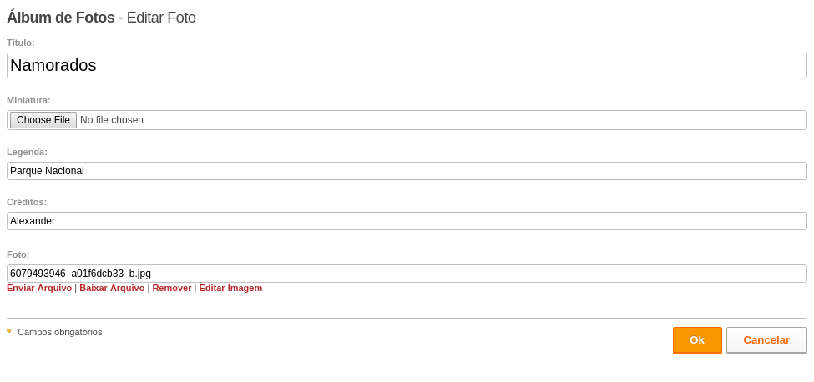This screenshot has height=382, width=814.
Task: Open the Choose File button for Miniatura
Action: click(43, 120)
